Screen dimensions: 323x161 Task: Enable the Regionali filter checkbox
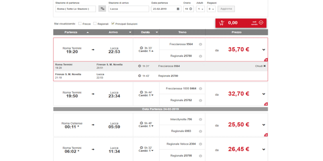click(95, 23)
